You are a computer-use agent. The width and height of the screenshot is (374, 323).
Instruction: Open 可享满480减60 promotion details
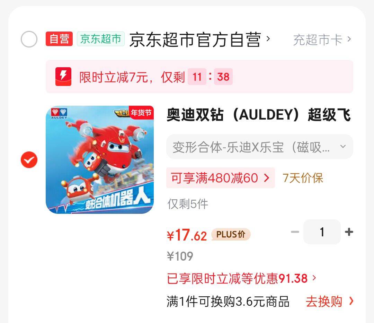pyautogui.click(x=220, y=178)
